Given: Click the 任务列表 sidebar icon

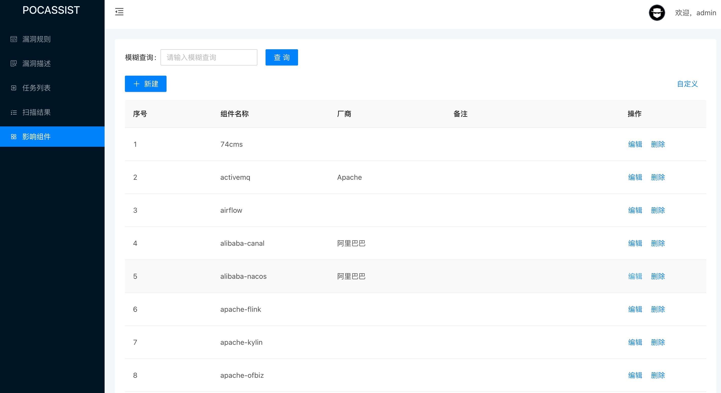Looking at the screenshot, I should [x=14, y=88].
